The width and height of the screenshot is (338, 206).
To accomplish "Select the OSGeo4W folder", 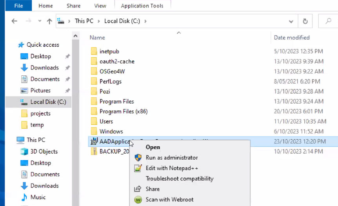I will tap(112, 71).
